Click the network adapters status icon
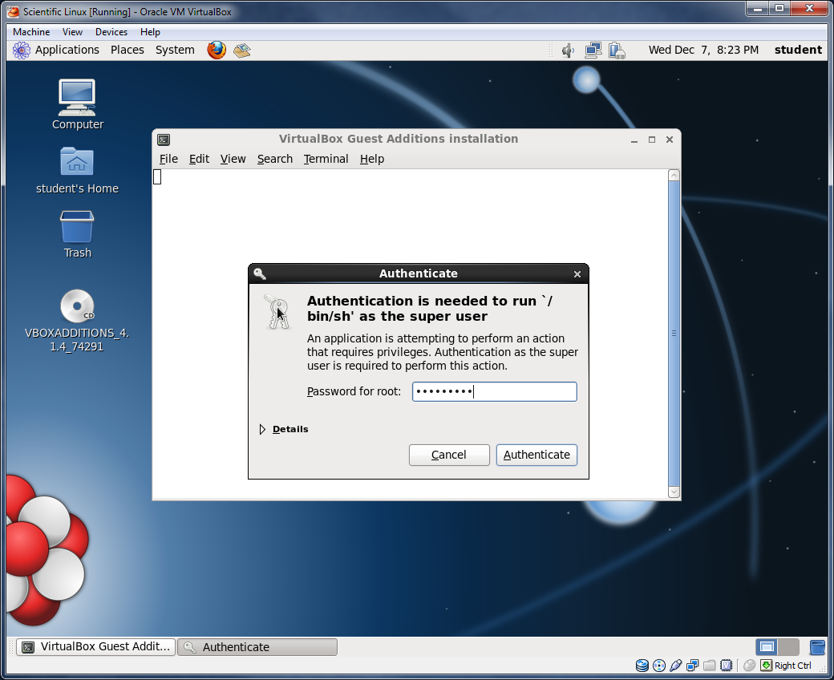Image resolution: width=834 pixels, height=680 pixels. [x=693, y=665]
